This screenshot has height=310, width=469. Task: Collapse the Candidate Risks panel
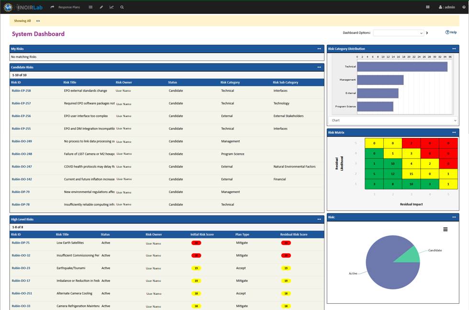click(318, 67)
